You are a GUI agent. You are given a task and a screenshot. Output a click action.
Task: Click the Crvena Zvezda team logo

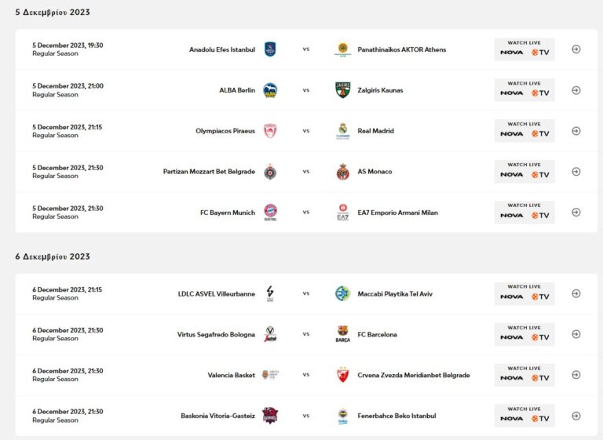tap(342, 375)
